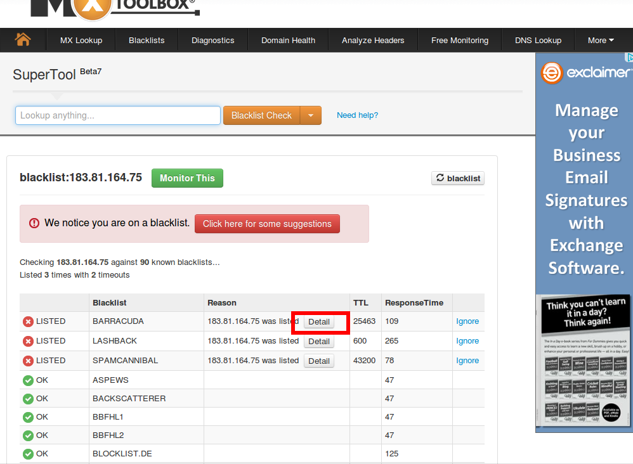
Task: Click here for some suggestions button
Action: point(267,224)
